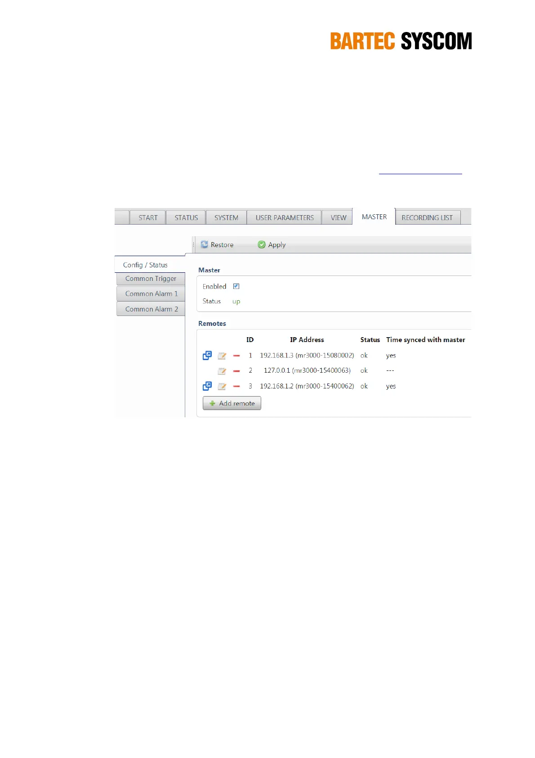Click the Time synced with master header
Image resolution: width=535 pixels, height=758 pixels.
(x=426, y=340)
